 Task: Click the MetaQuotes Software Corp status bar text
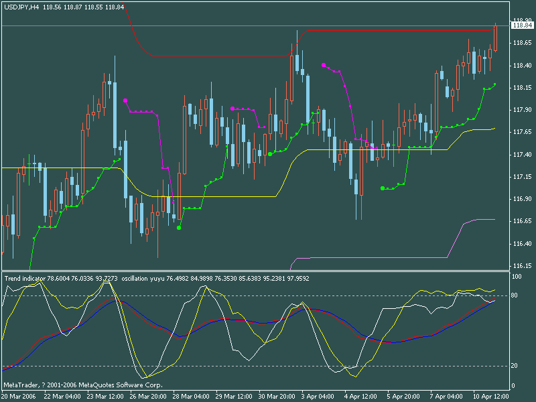pos(84,384)
